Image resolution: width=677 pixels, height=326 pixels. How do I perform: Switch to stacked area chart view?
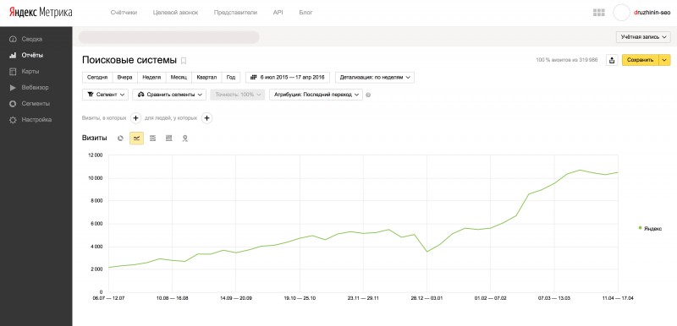[x=152, y=139]
